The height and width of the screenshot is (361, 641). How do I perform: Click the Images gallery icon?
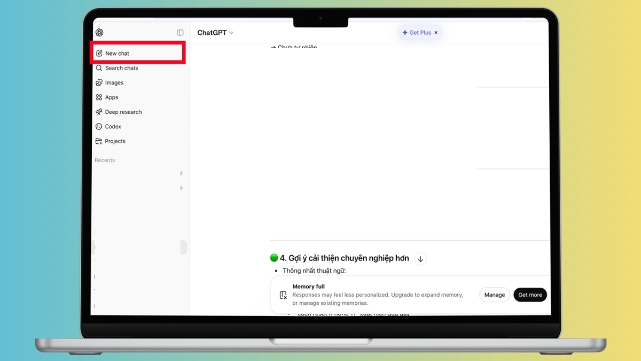click(x=99, y=83)
